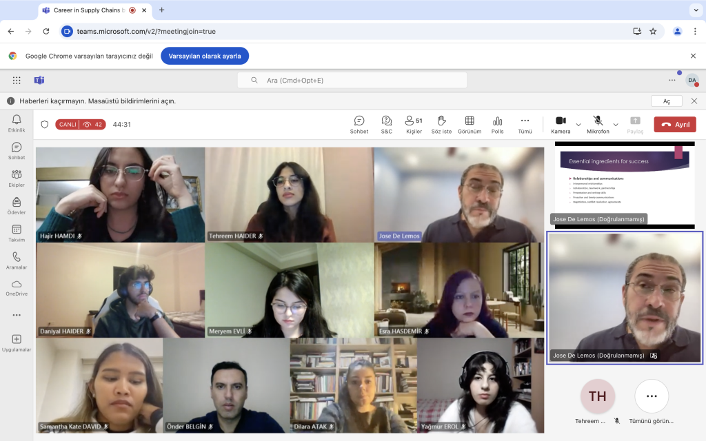
Task: Switch to Etkinlik activity tab
Action: pos(17,123)
